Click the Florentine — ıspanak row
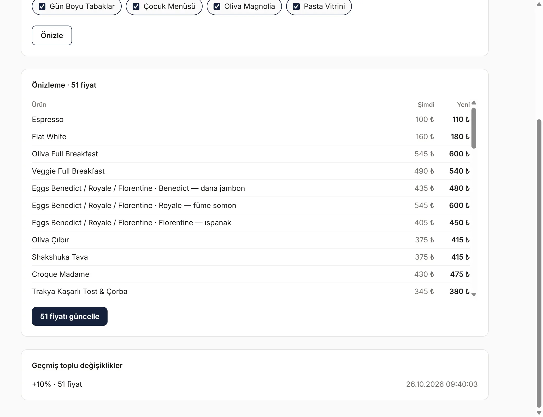543x417 pixels. (251, 223)
